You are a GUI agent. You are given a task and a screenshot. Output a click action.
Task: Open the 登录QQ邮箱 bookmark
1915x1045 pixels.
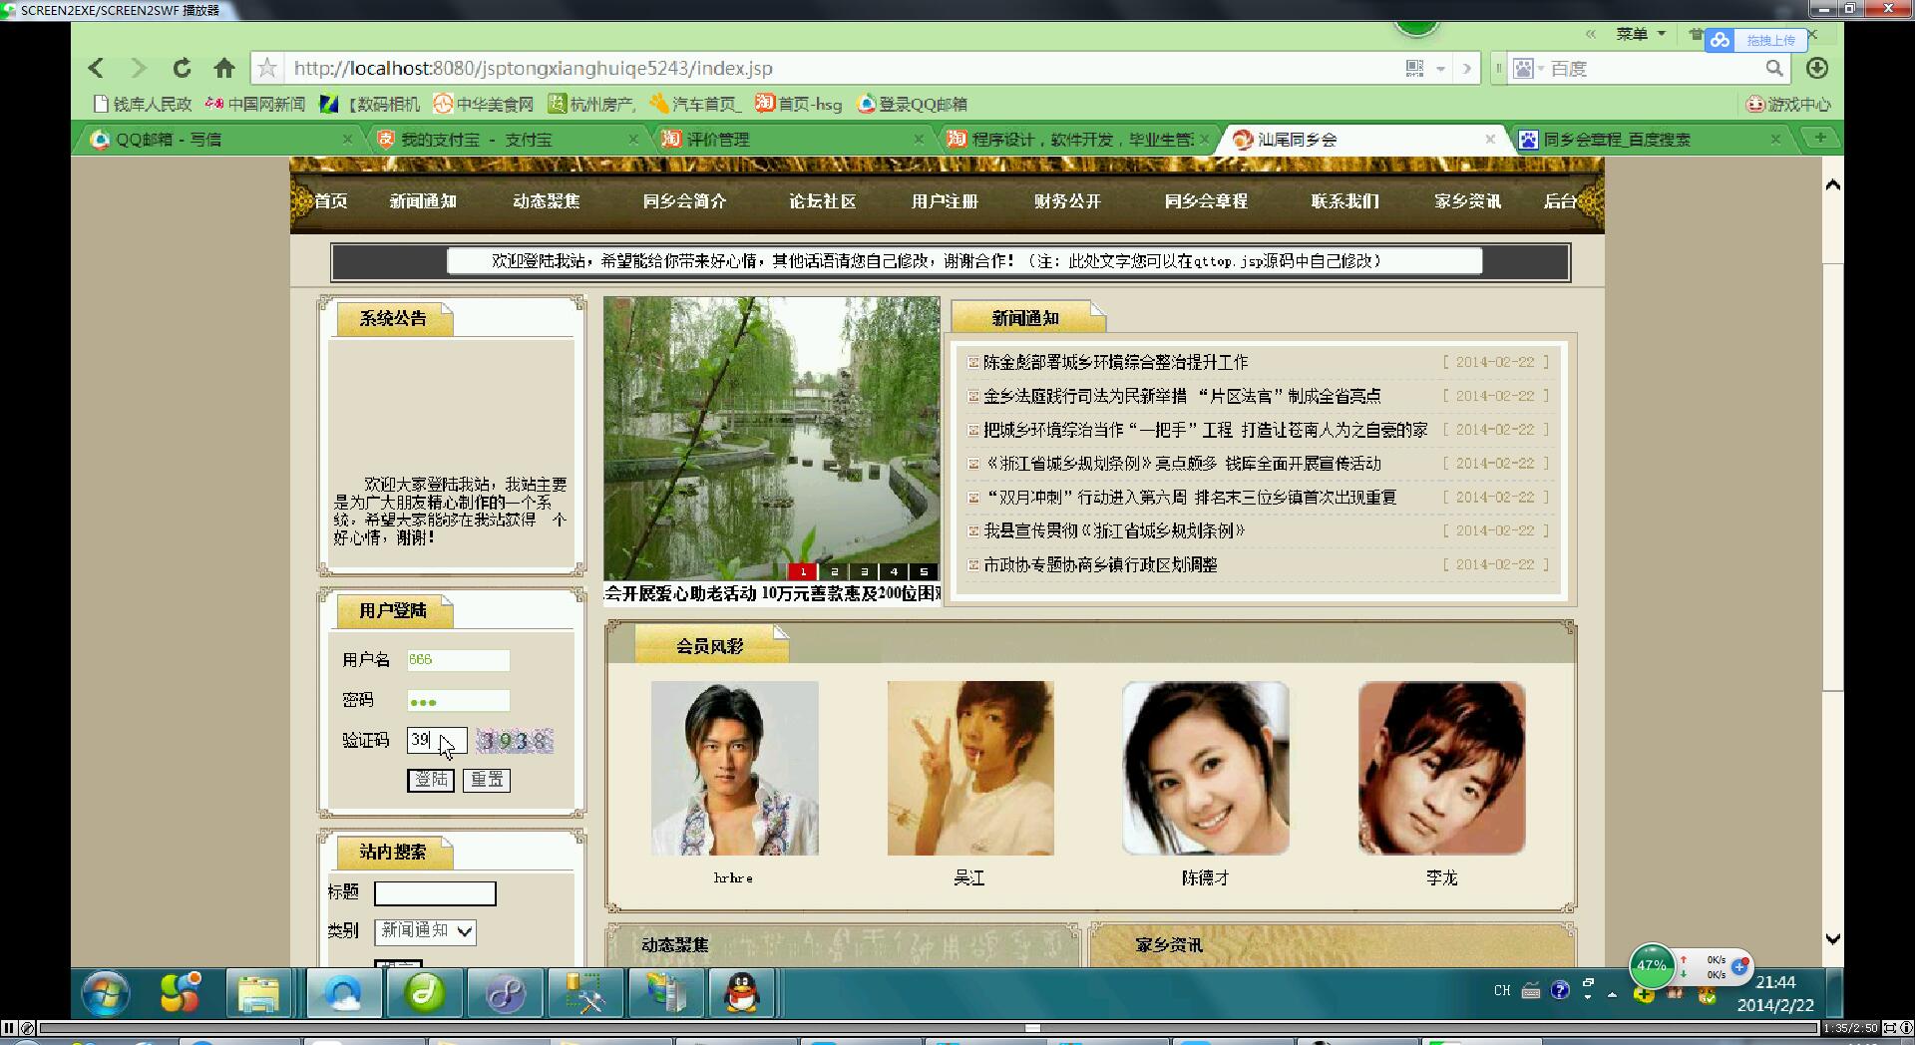click(913, 104)
